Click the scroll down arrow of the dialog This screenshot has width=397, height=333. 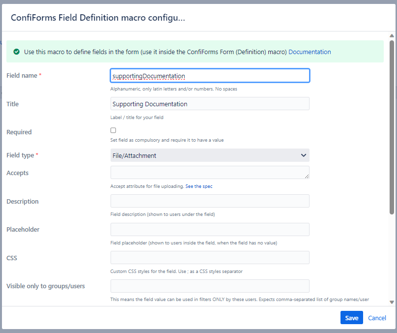(392, 302)
